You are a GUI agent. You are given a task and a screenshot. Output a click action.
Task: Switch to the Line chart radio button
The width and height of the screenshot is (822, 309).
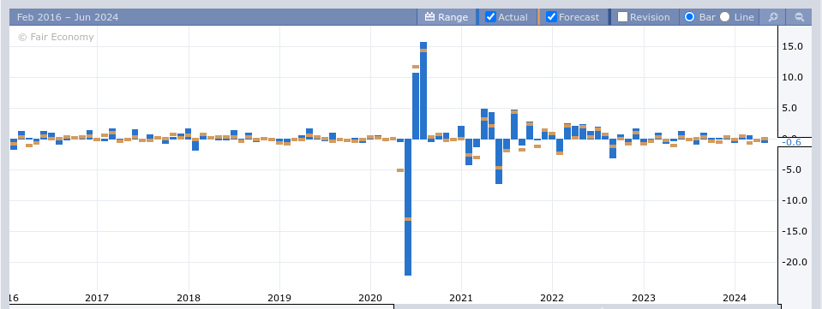(724, 17)
